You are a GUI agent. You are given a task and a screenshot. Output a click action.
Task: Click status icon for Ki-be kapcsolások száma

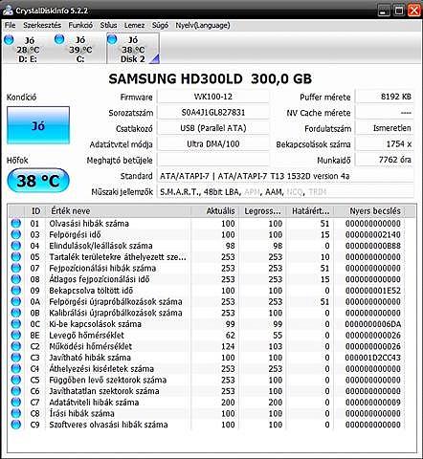tap(16, 324)
